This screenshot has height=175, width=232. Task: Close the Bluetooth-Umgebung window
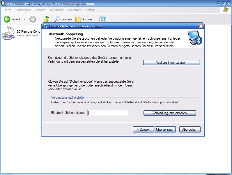coord(229,4)
